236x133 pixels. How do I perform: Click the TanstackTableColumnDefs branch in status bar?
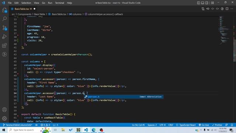click(x=17, y=125)
